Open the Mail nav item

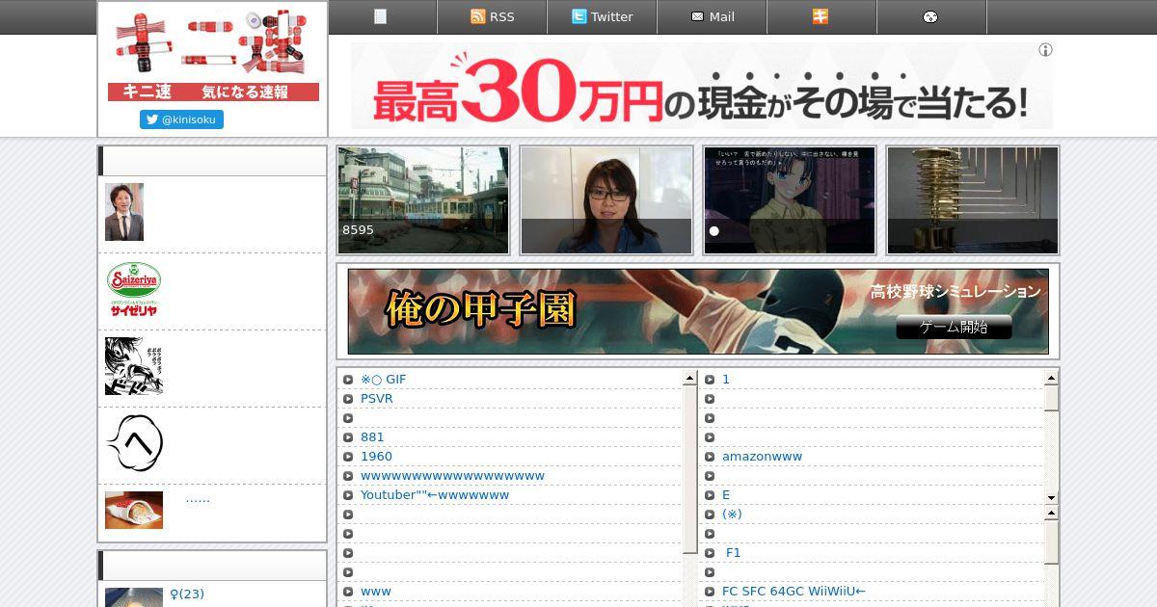coord(713,16)
